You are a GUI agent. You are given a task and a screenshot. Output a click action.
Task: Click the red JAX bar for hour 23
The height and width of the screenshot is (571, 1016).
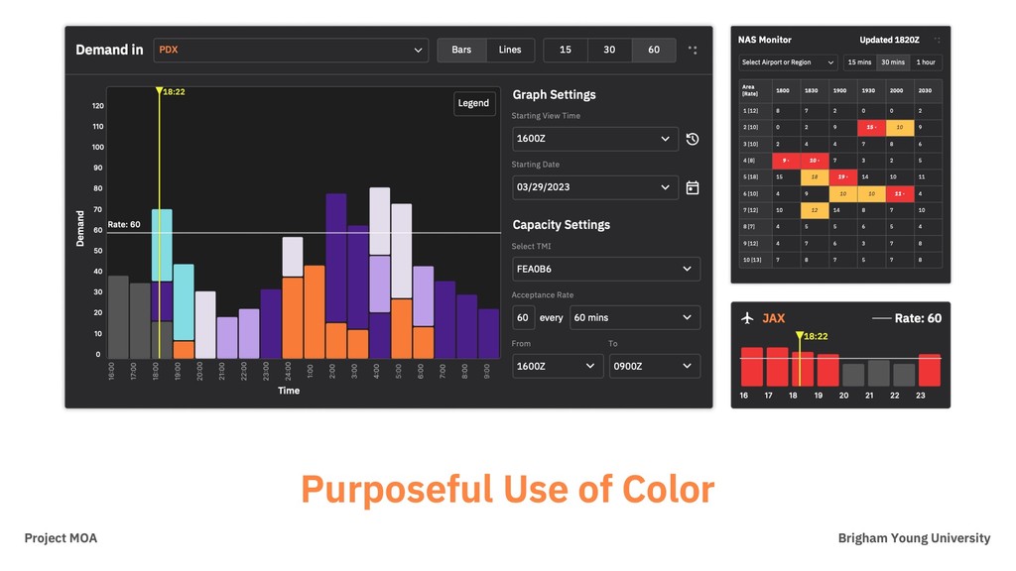tap(929, 370)
